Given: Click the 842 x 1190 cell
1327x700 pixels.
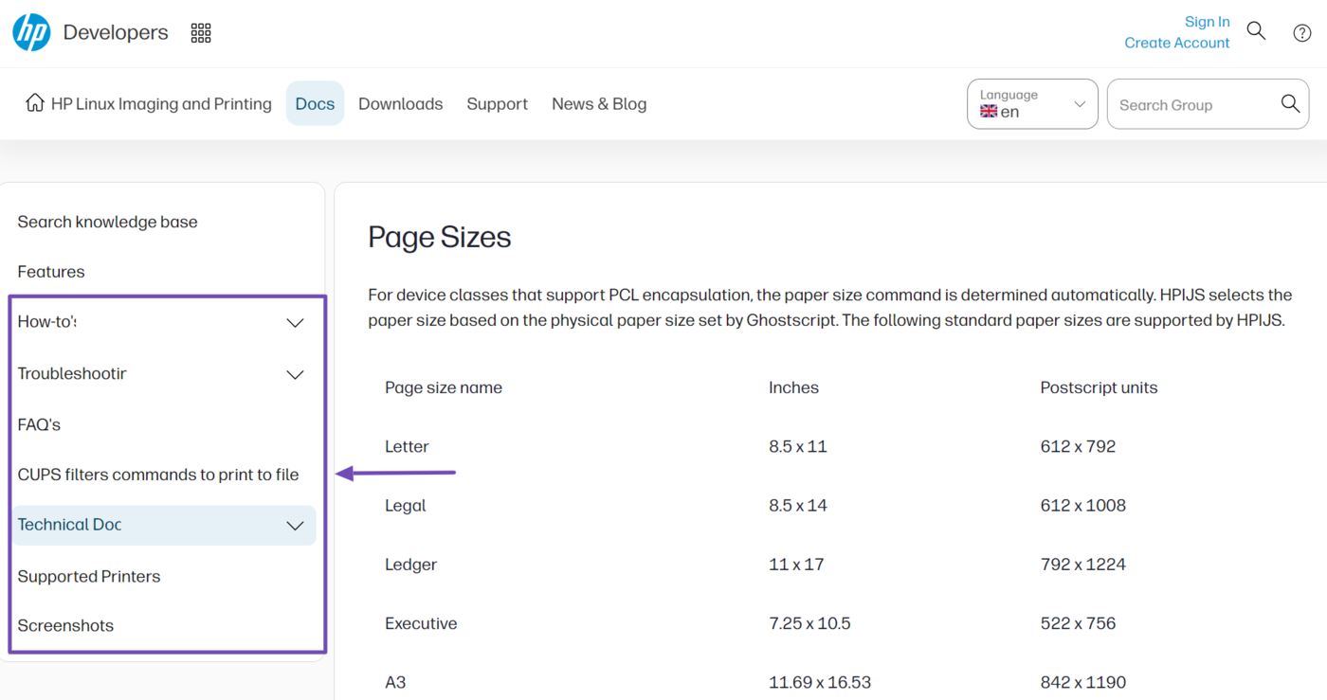Looking at the screenshot, I should (1082, 682).
